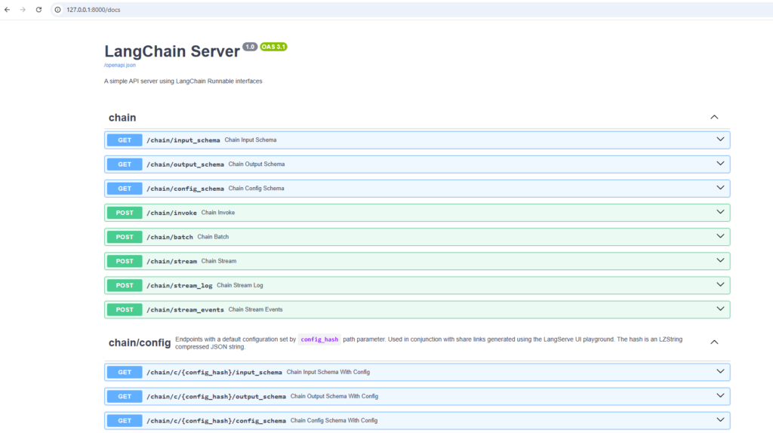Collapse the chain section using its chevron

click(x=714, y=117)
